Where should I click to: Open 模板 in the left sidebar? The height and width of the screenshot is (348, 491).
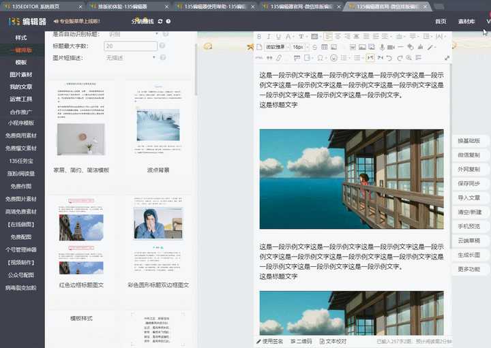click(21, 62)
